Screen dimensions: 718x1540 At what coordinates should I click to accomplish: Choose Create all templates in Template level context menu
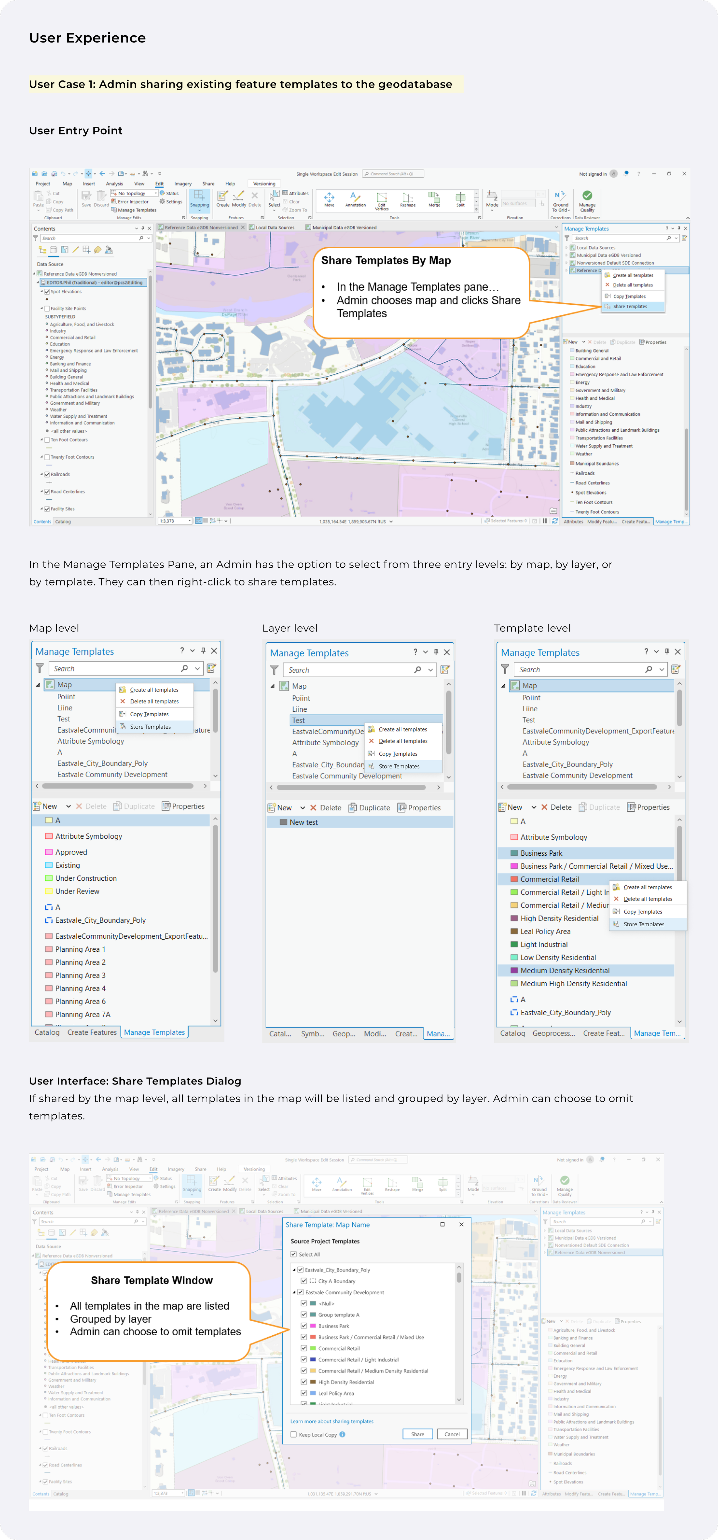[x=648, y=887]
